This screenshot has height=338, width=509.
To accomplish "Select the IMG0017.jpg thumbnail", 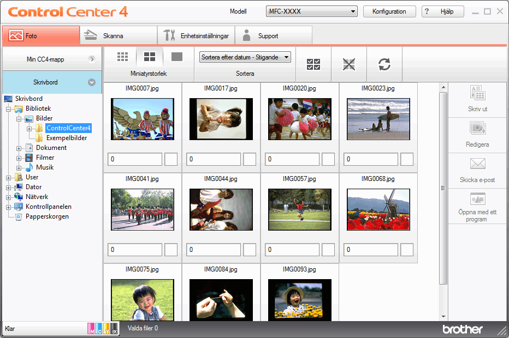I will tap(221, 119).
